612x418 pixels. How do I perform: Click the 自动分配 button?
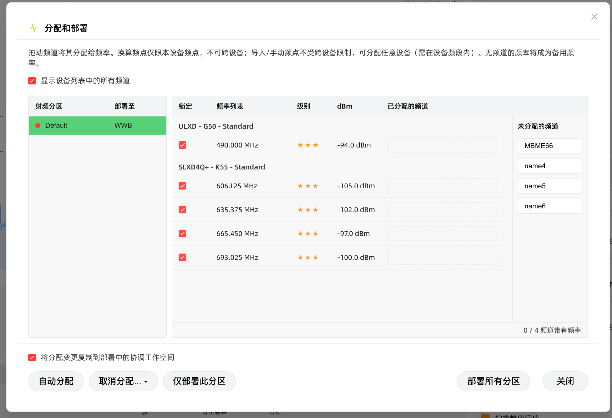[x=56, y=381]
